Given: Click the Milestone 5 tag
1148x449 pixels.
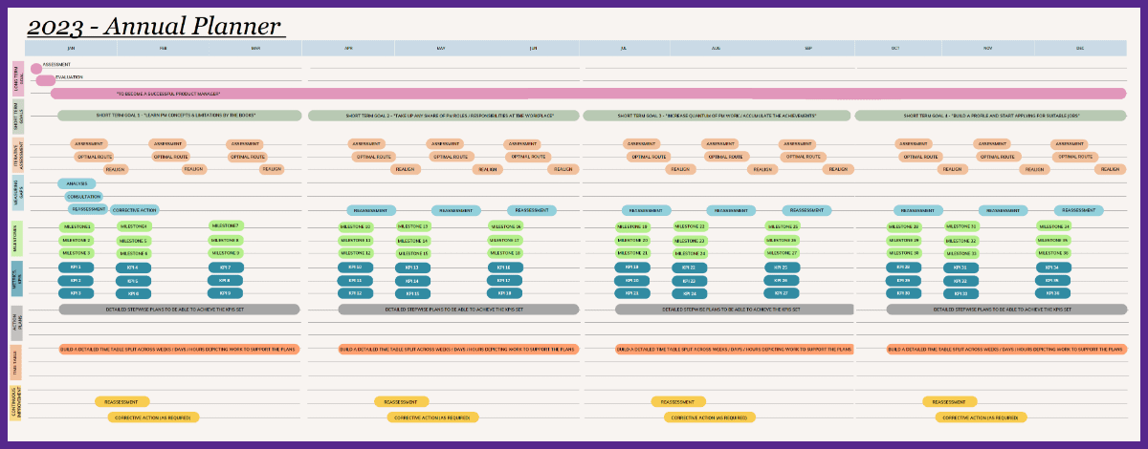Looking at the screenshot, I should (134, 241).
